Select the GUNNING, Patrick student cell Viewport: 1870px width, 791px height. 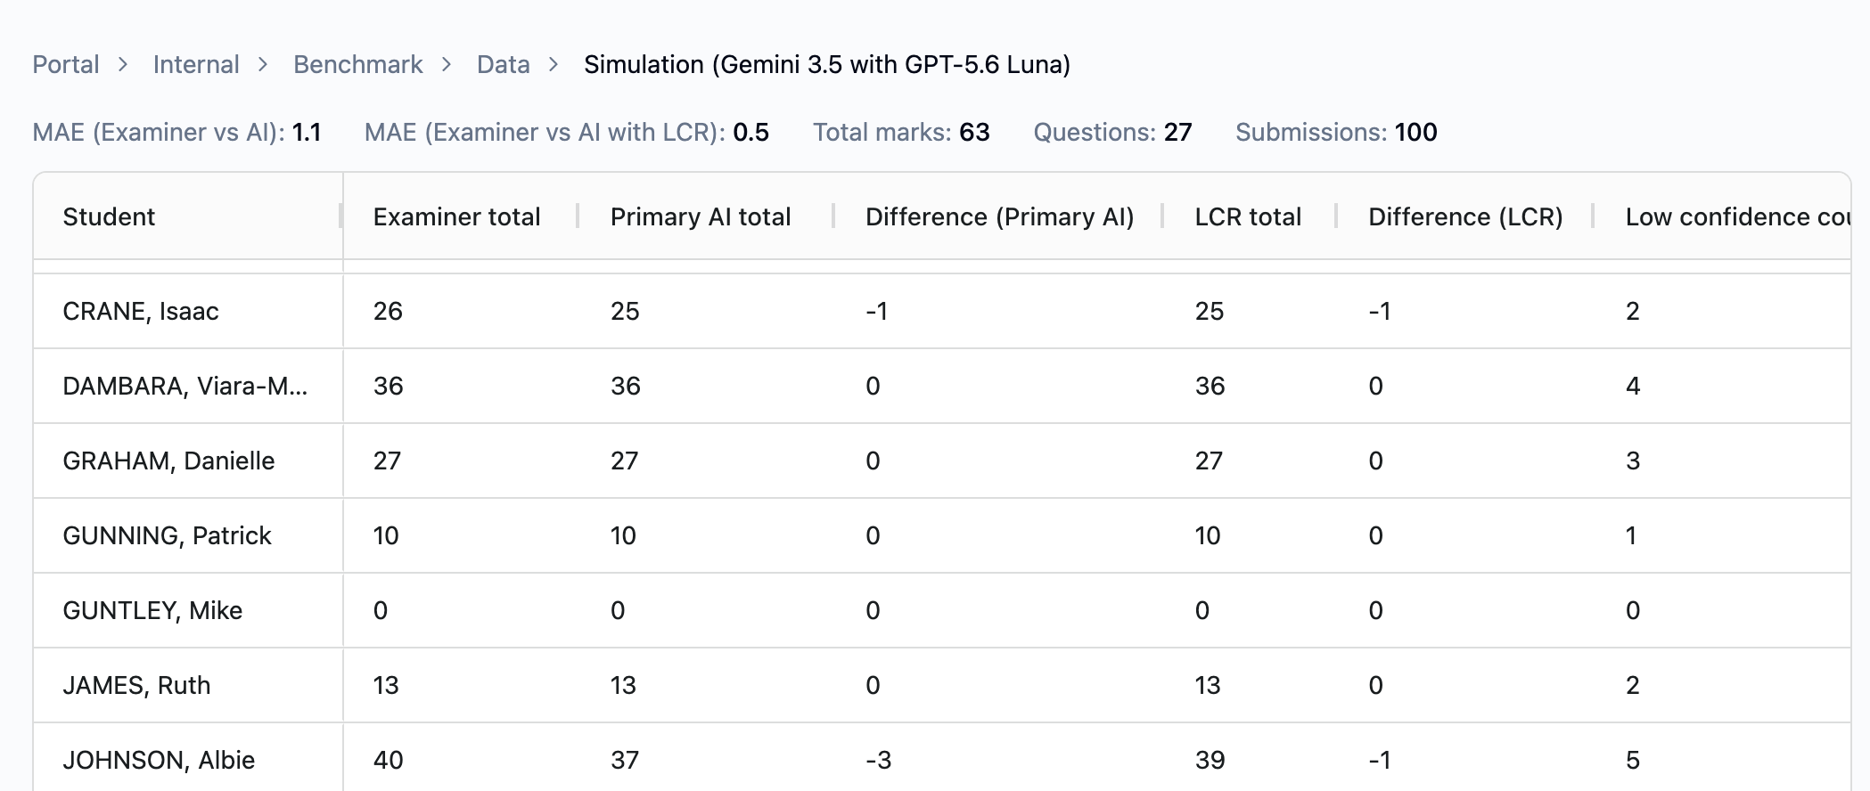point(167,535)
